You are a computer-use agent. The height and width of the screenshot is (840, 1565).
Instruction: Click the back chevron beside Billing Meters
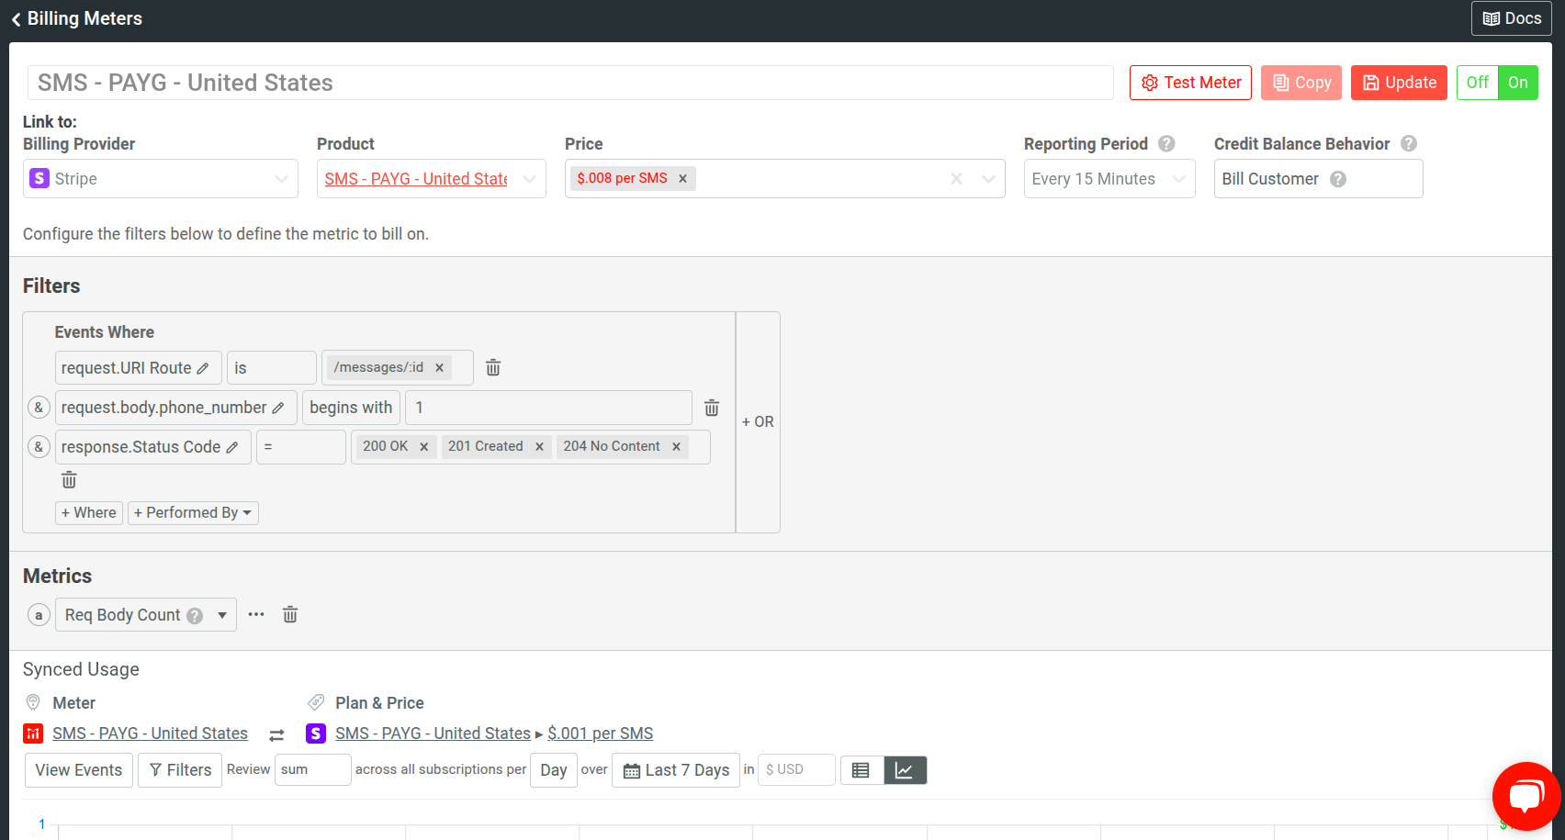click(x=16, y=18)
